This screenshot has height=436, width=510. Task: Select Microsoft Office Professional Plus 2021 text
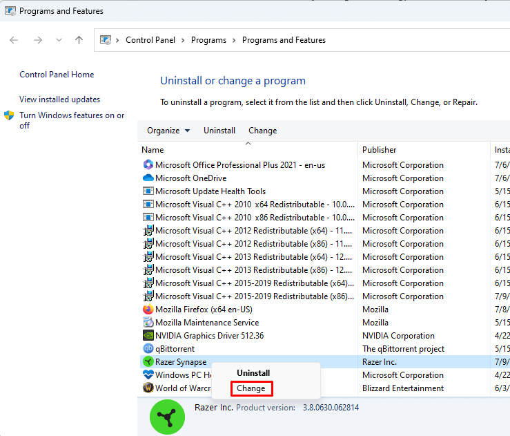coord(240,165)
